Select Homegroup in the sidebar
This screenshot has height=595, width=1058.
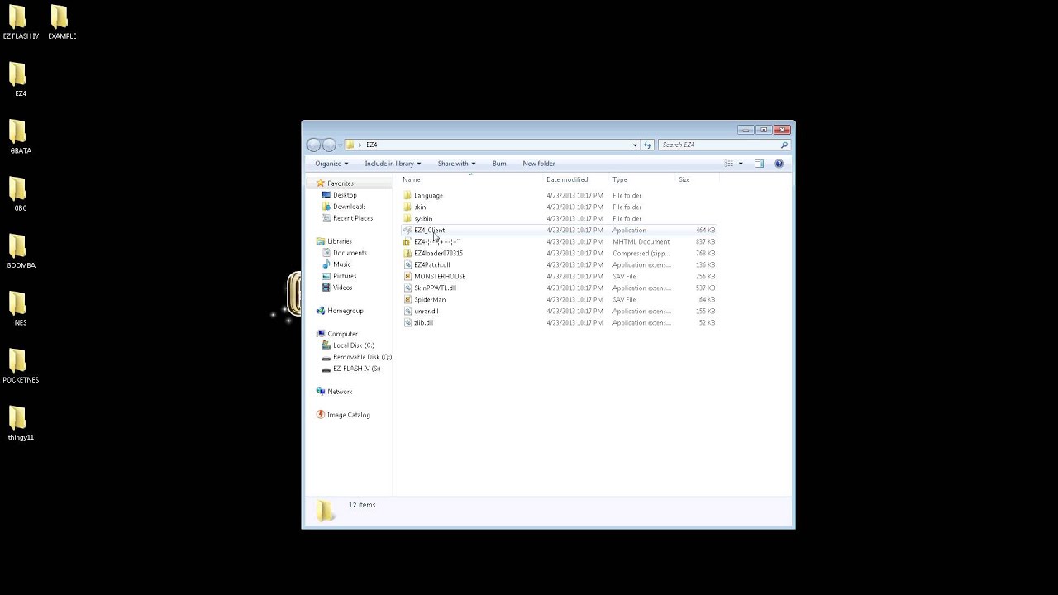click(x=345, y=311)
